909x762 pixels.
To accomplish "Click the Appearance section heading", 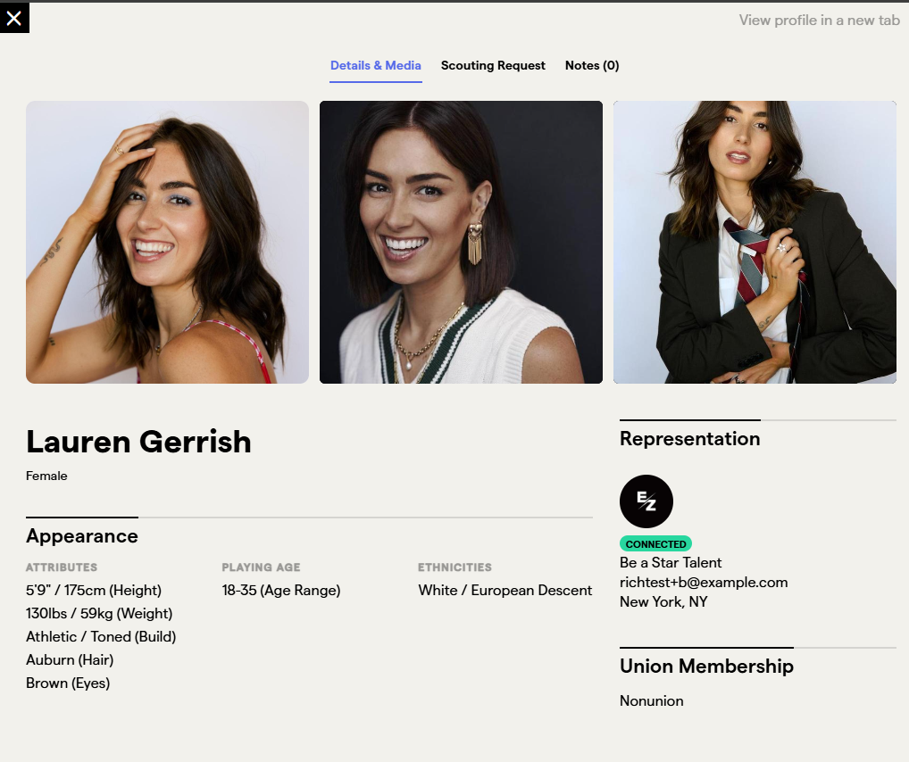I will 82,536.
